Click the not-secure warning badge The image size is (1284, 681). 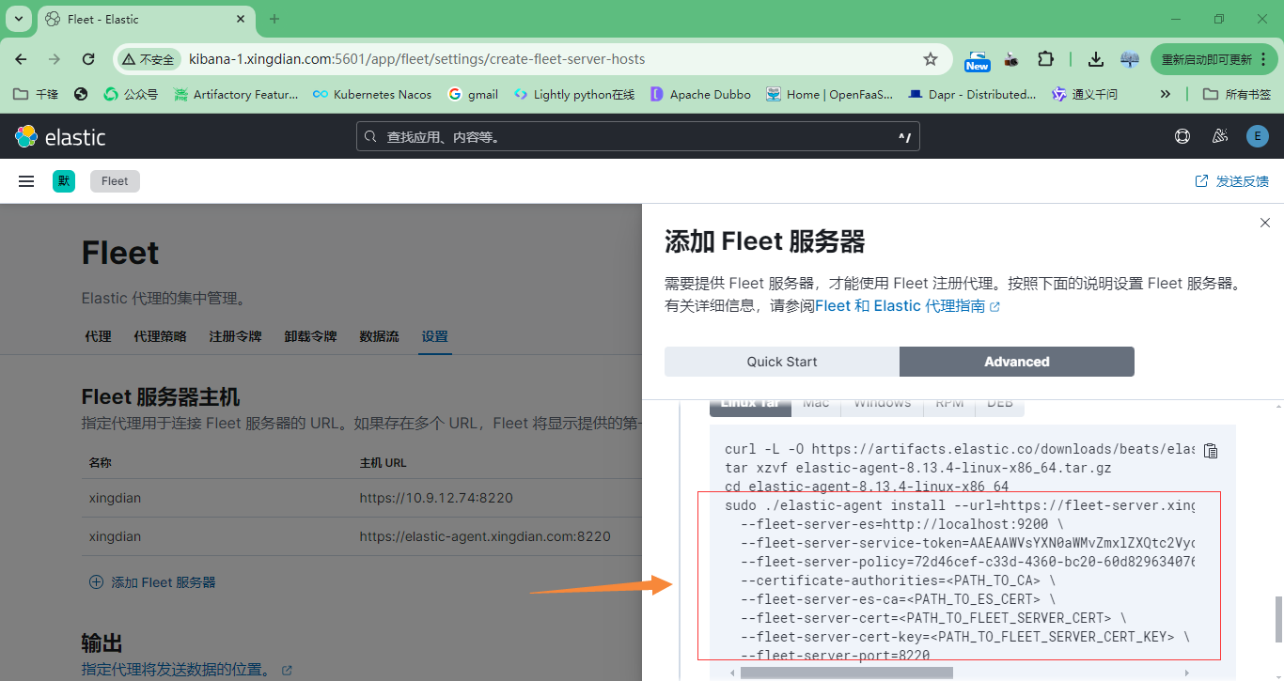point(149,59)
